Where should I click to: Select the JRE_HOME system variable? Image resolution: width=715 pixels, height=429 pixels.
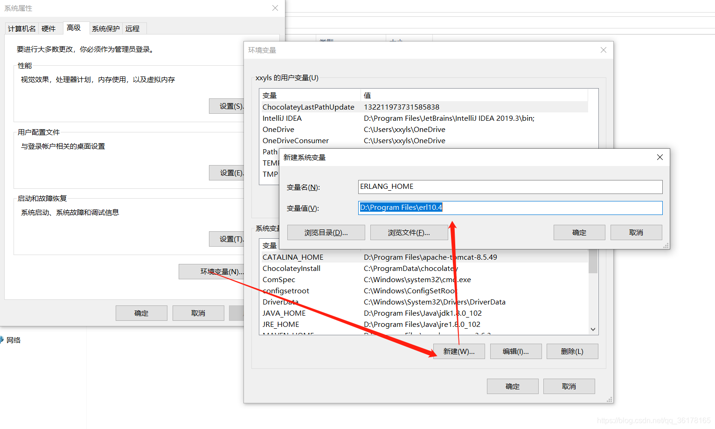[x=423, y=324]
